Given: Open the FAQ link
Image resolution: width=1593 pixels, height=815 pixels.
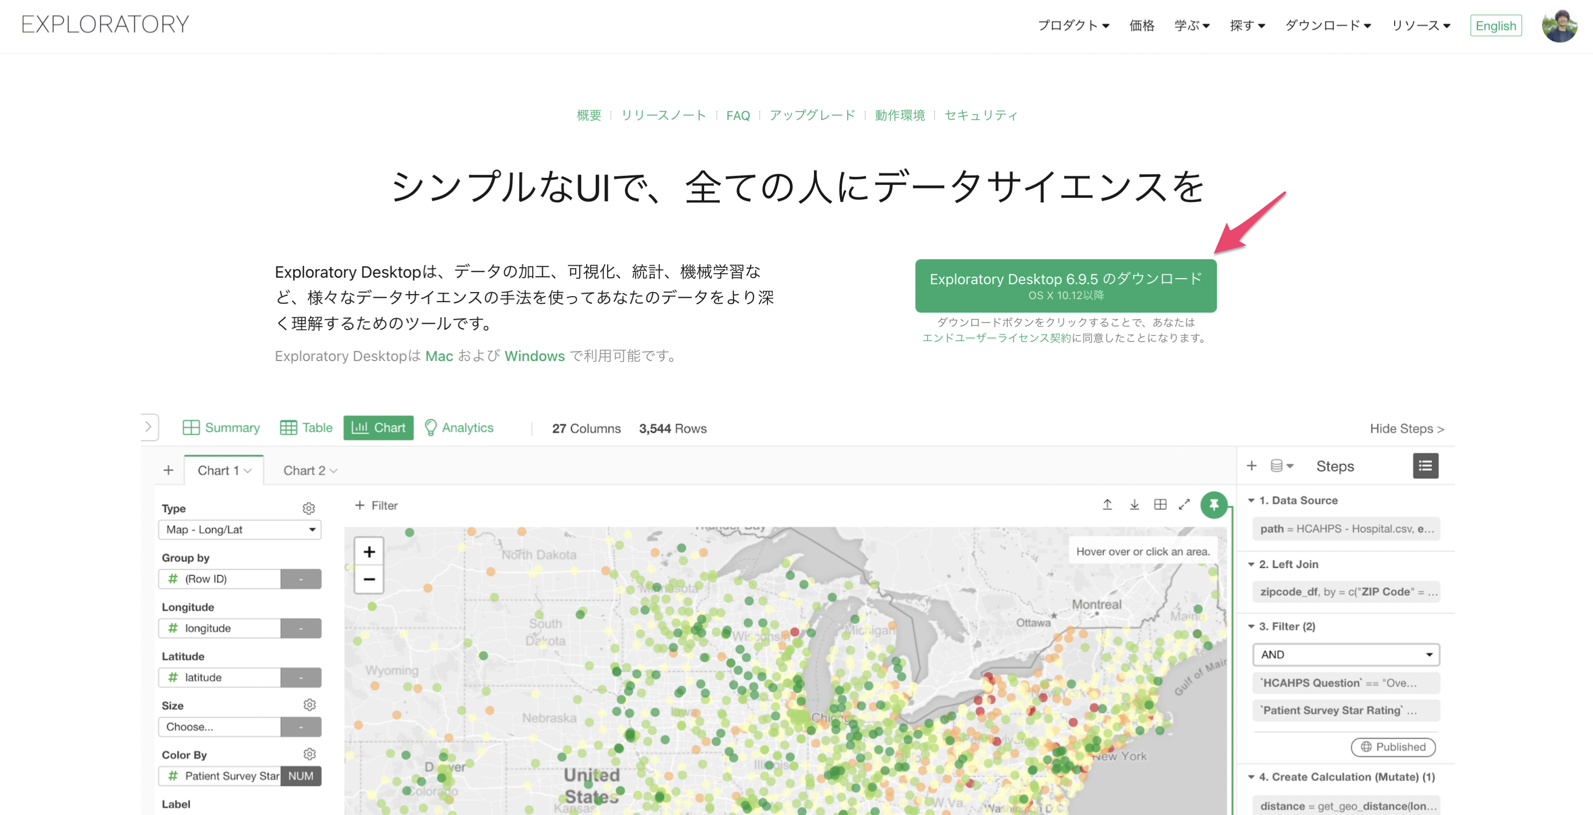Looking at the screenshot, I should (x=738, y=115).
